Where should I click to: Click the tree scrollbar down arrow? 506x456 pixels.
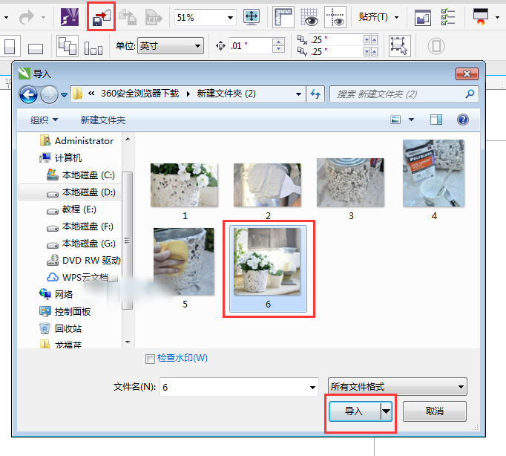pyautogui.click(x=128, y=342)
